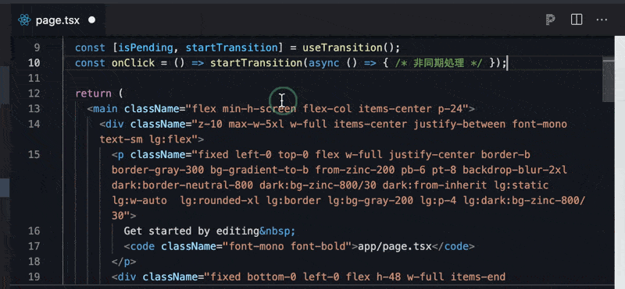Click app/page.tsx text inside the code tag
The width and height of the screenshot is (625, 289).
pos(395,246)
